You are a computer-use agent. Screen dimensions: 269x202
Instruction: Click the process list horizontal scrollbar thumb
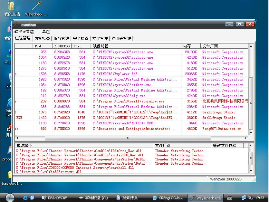pyautogui.click(x=128, y=138)
